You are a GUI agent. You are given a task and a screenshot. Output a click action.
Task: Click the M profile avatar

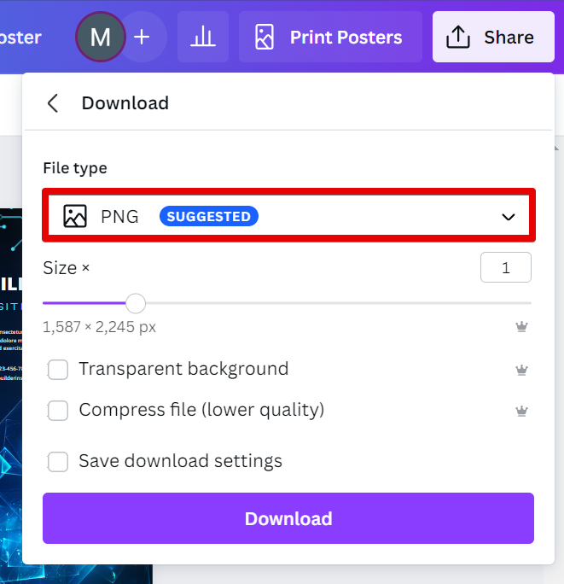pyautogui.click(x=101, y=38)
